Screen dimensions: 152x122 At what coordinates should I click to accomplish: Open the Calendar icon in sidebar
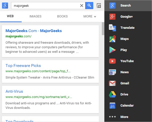pyautogui.click(x=112, y=106)
